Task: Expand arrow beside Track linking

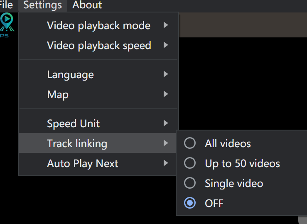Action: tap(166, 143)
